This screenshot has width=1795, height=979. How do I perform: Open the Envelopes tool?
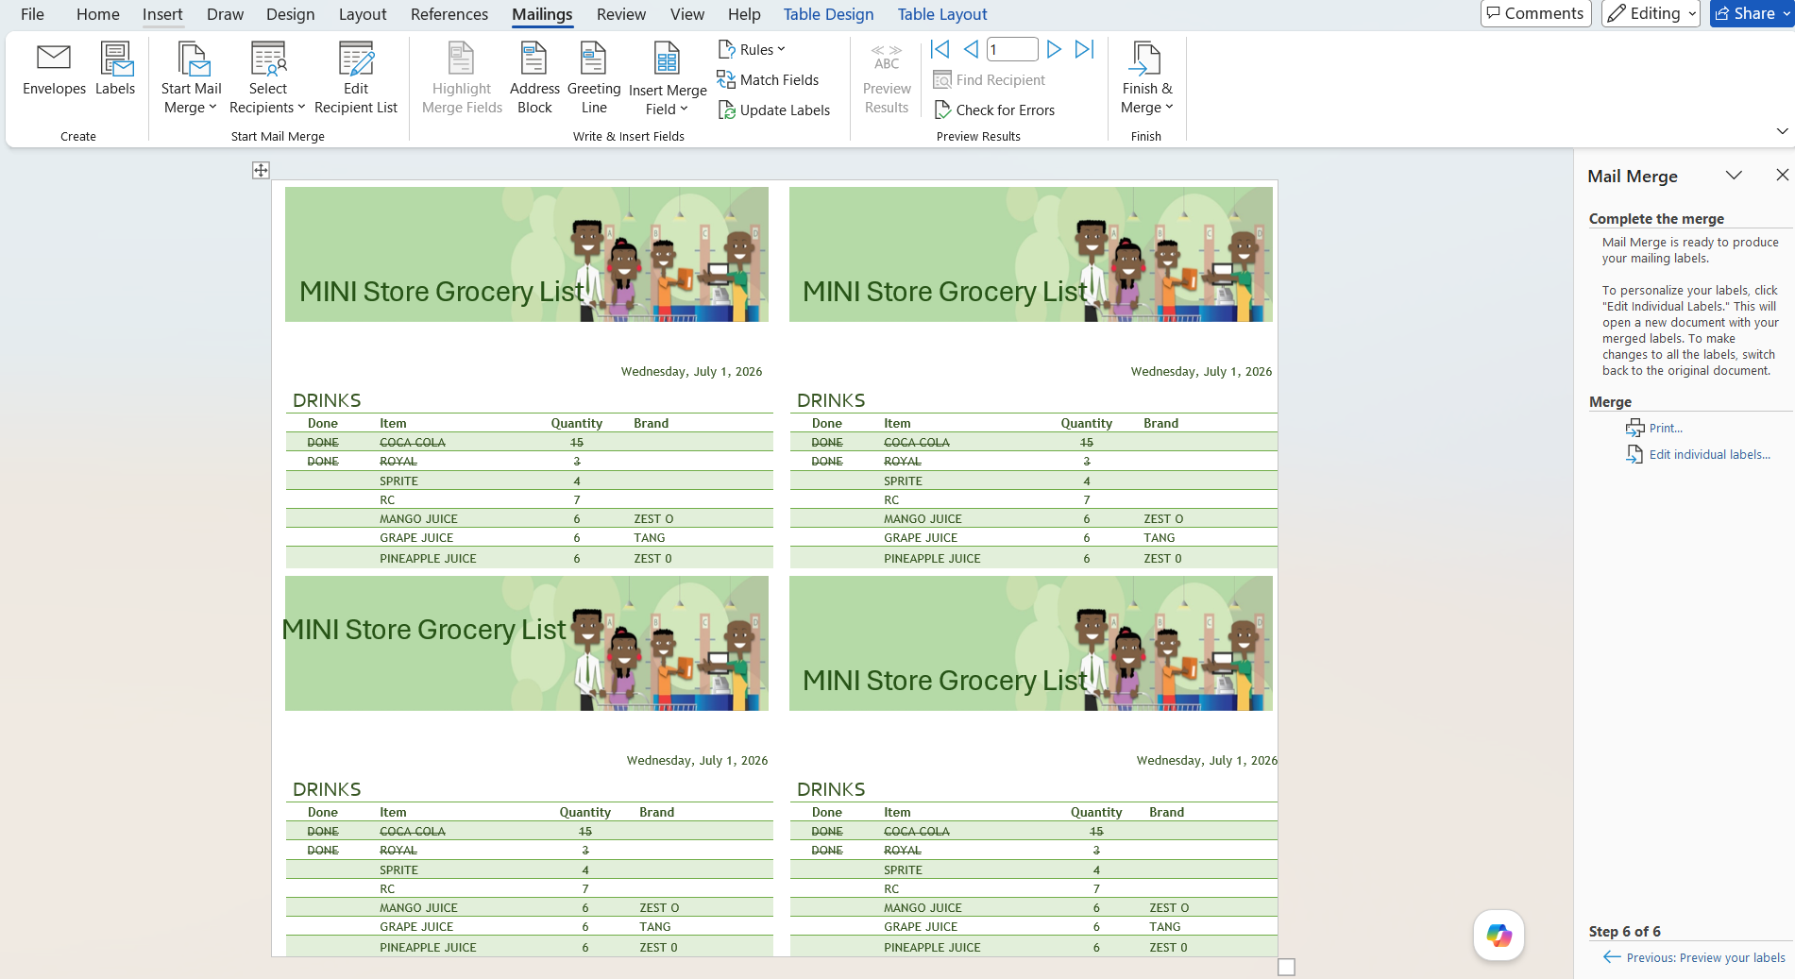pos(54,70)
